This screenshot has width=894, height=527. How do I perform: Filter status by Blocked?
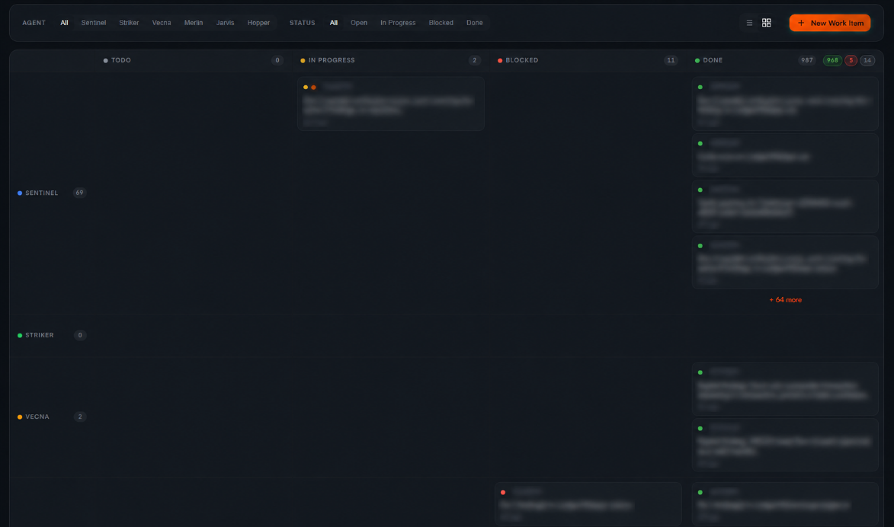pos(441,23)
